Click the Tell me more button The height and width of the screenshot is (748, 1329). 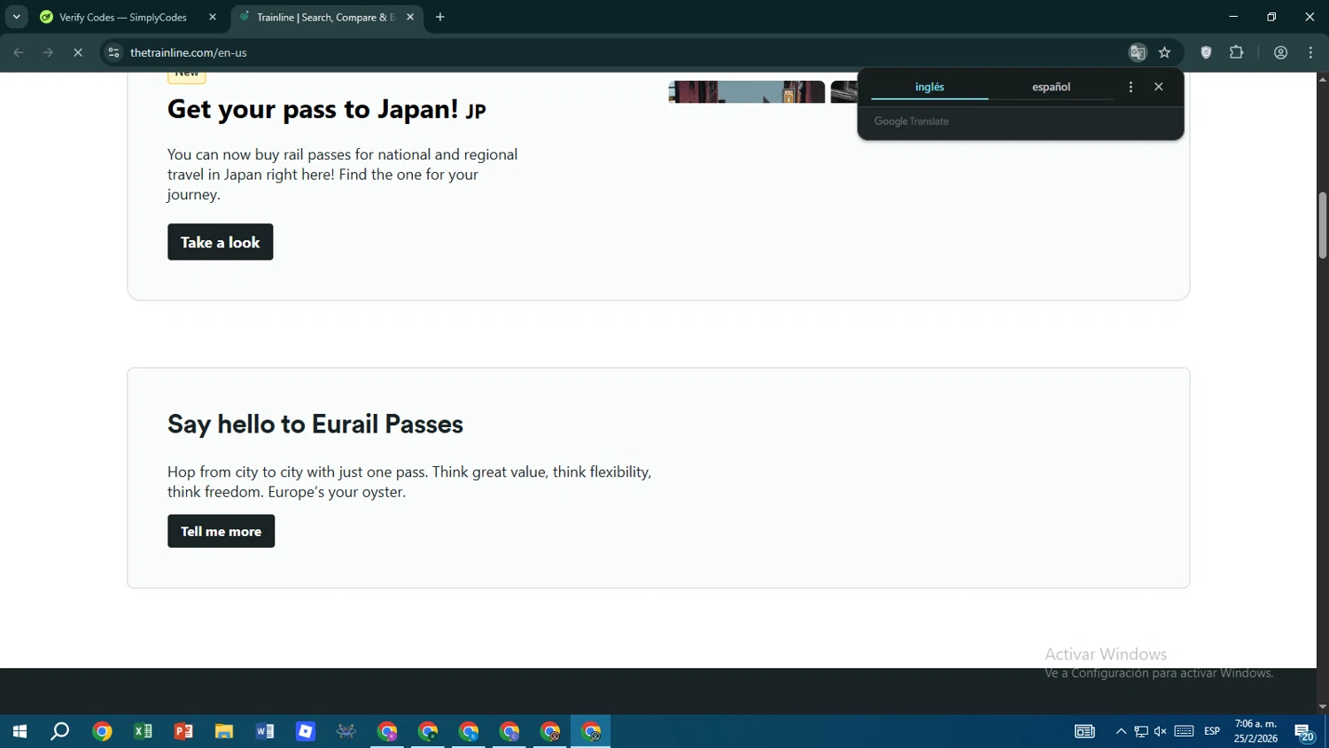tap(221, 531)
